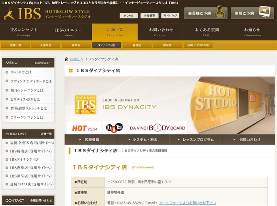Open IBS香椎店 shop link

click(28, 168)
